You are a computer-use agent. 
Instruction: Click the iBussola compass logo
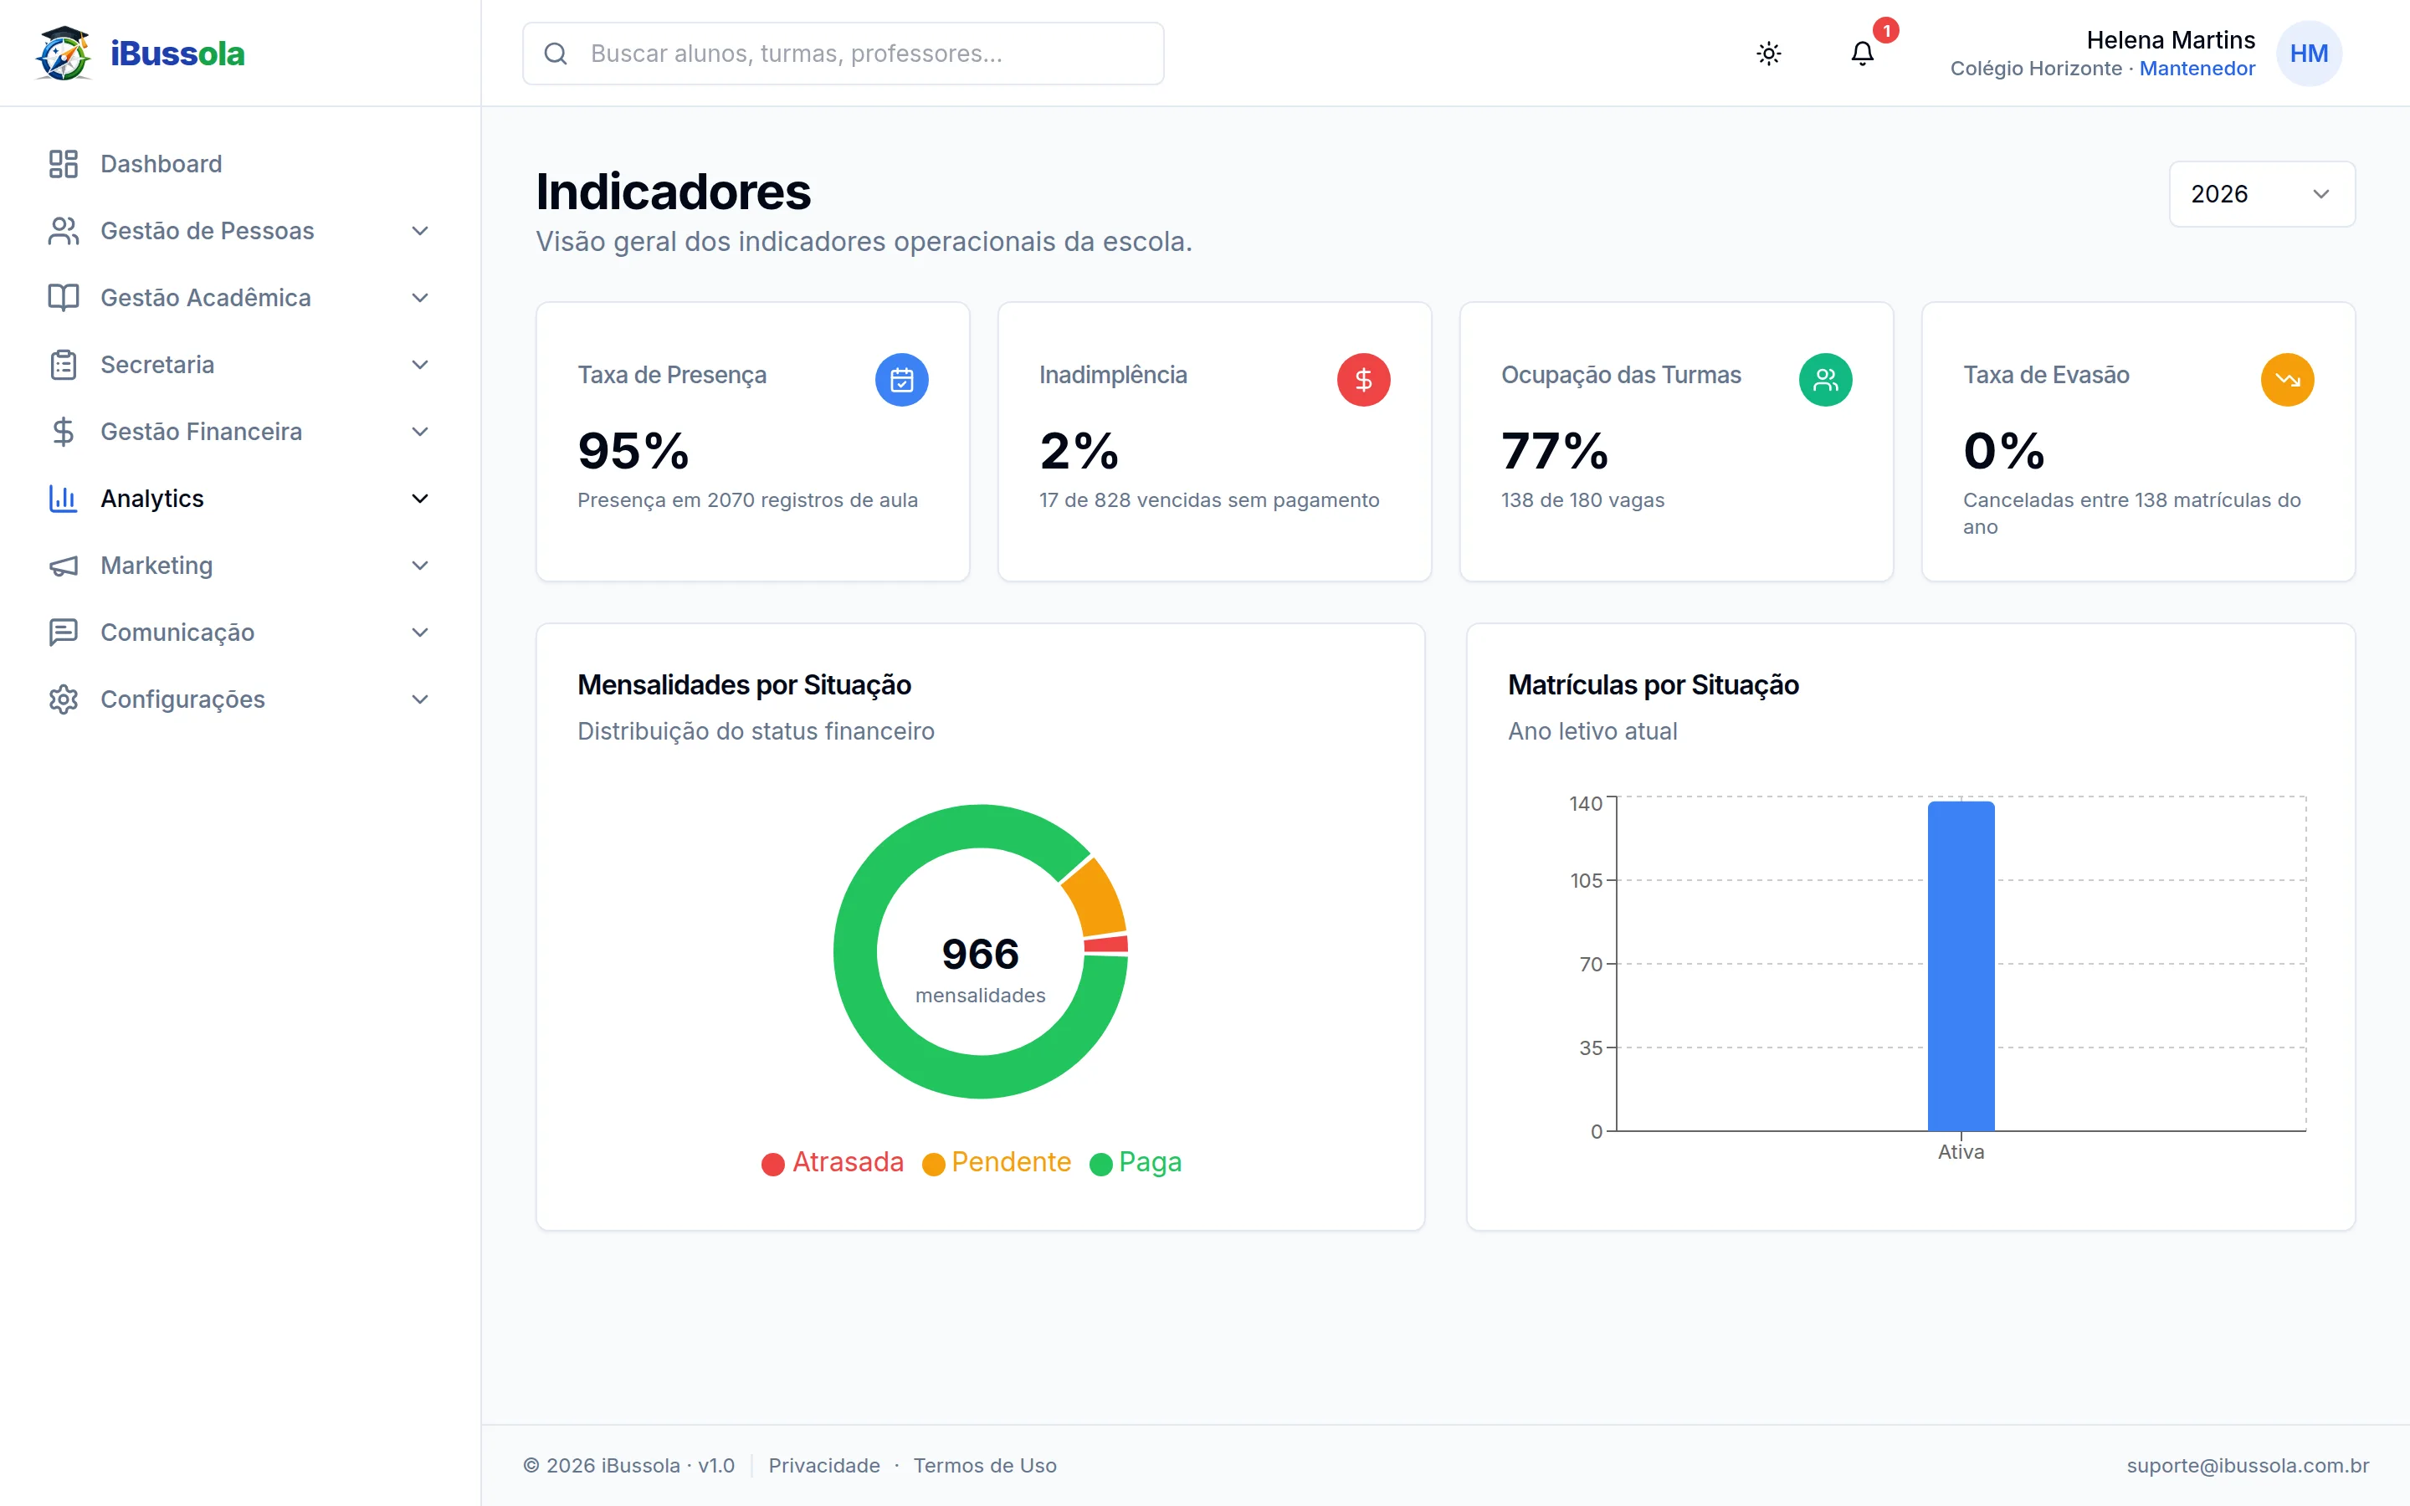pos(64,53)
